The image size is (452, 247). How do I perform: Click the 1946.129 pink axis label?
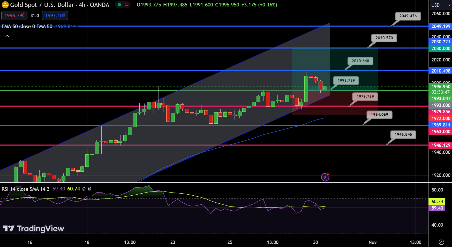click(441, 145)
